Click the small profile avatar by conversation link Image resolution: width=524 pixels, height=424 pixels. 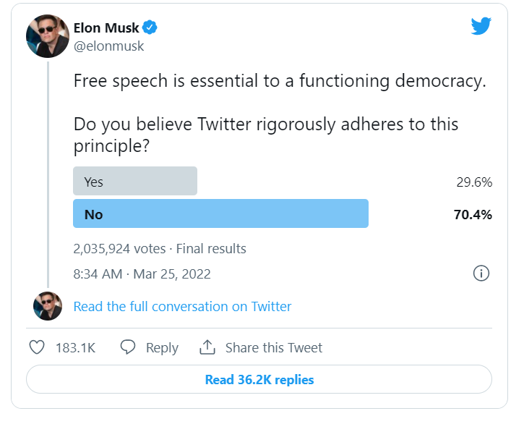[x=48, y=306]
